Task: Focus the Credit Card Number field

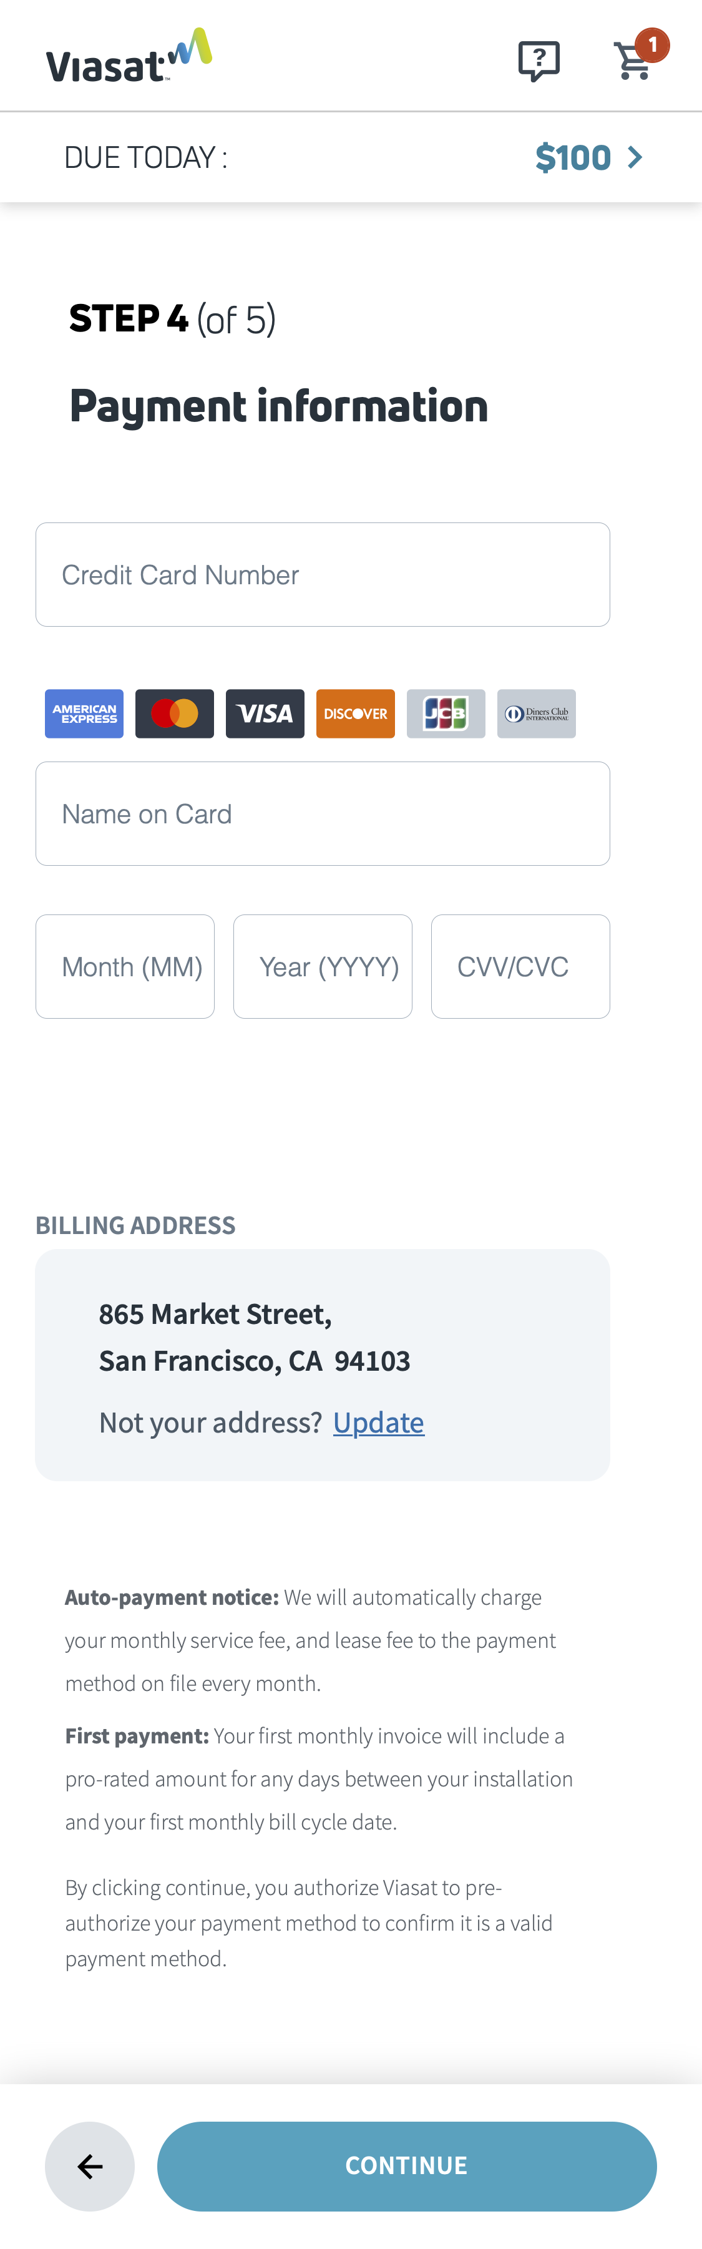Action: pyautogui.click(x=322, y=574)
